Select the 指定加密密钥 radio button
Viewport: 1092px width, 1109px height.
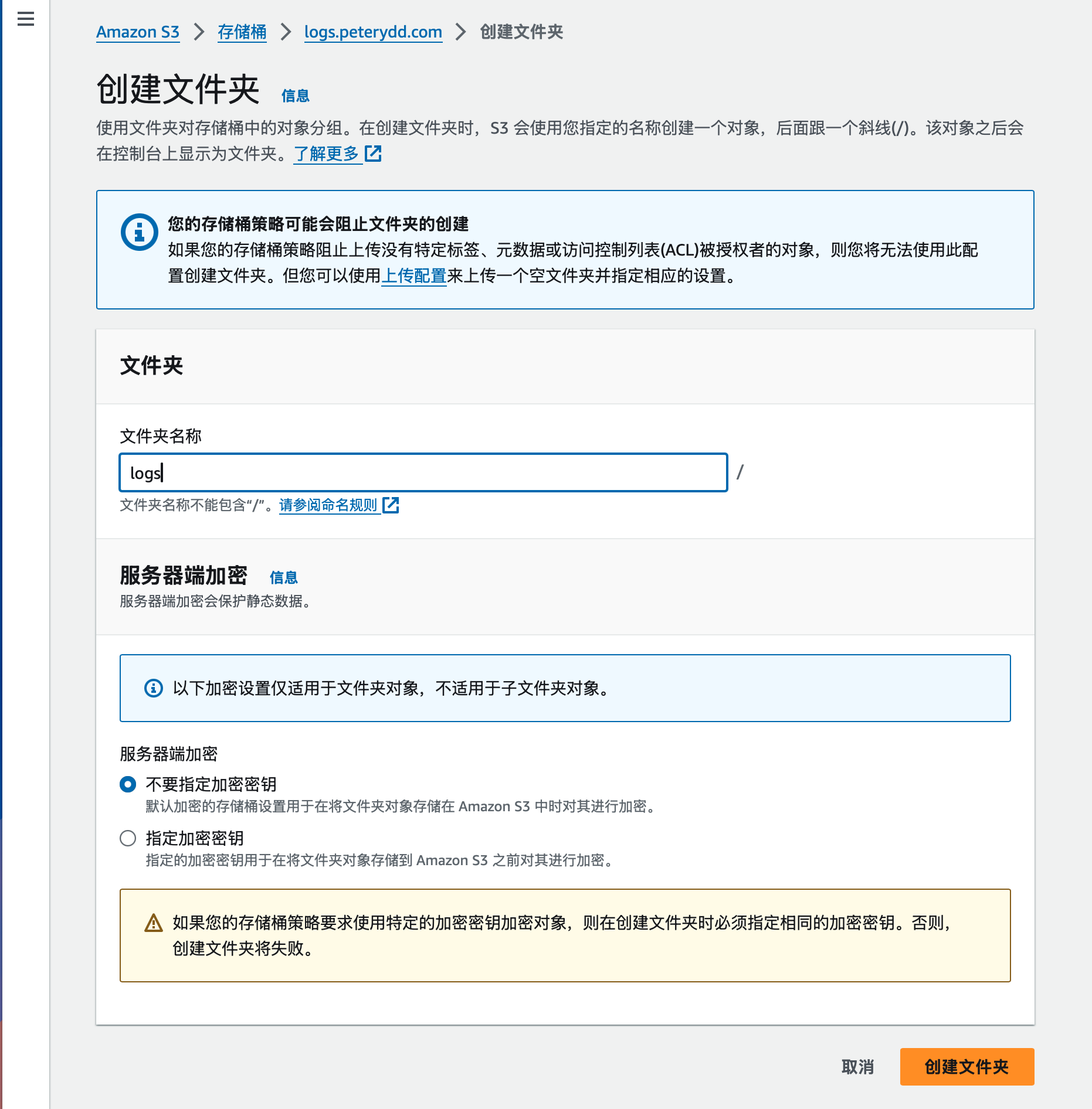(x=127, y=838)
